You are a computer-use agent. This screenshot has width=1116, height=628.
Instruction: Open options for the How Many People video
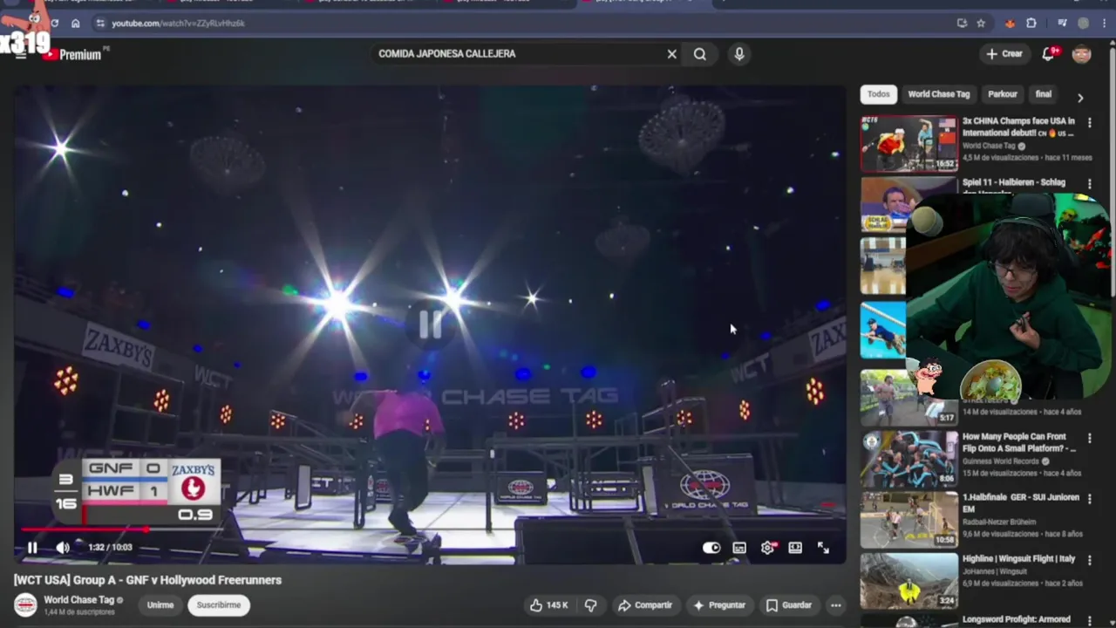1089,438
